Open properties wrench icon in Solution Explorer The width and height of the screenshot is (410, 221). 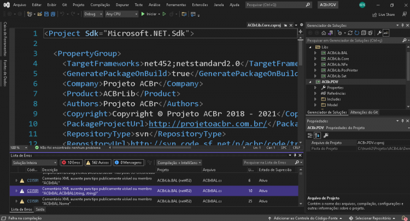tap(379, 33)
